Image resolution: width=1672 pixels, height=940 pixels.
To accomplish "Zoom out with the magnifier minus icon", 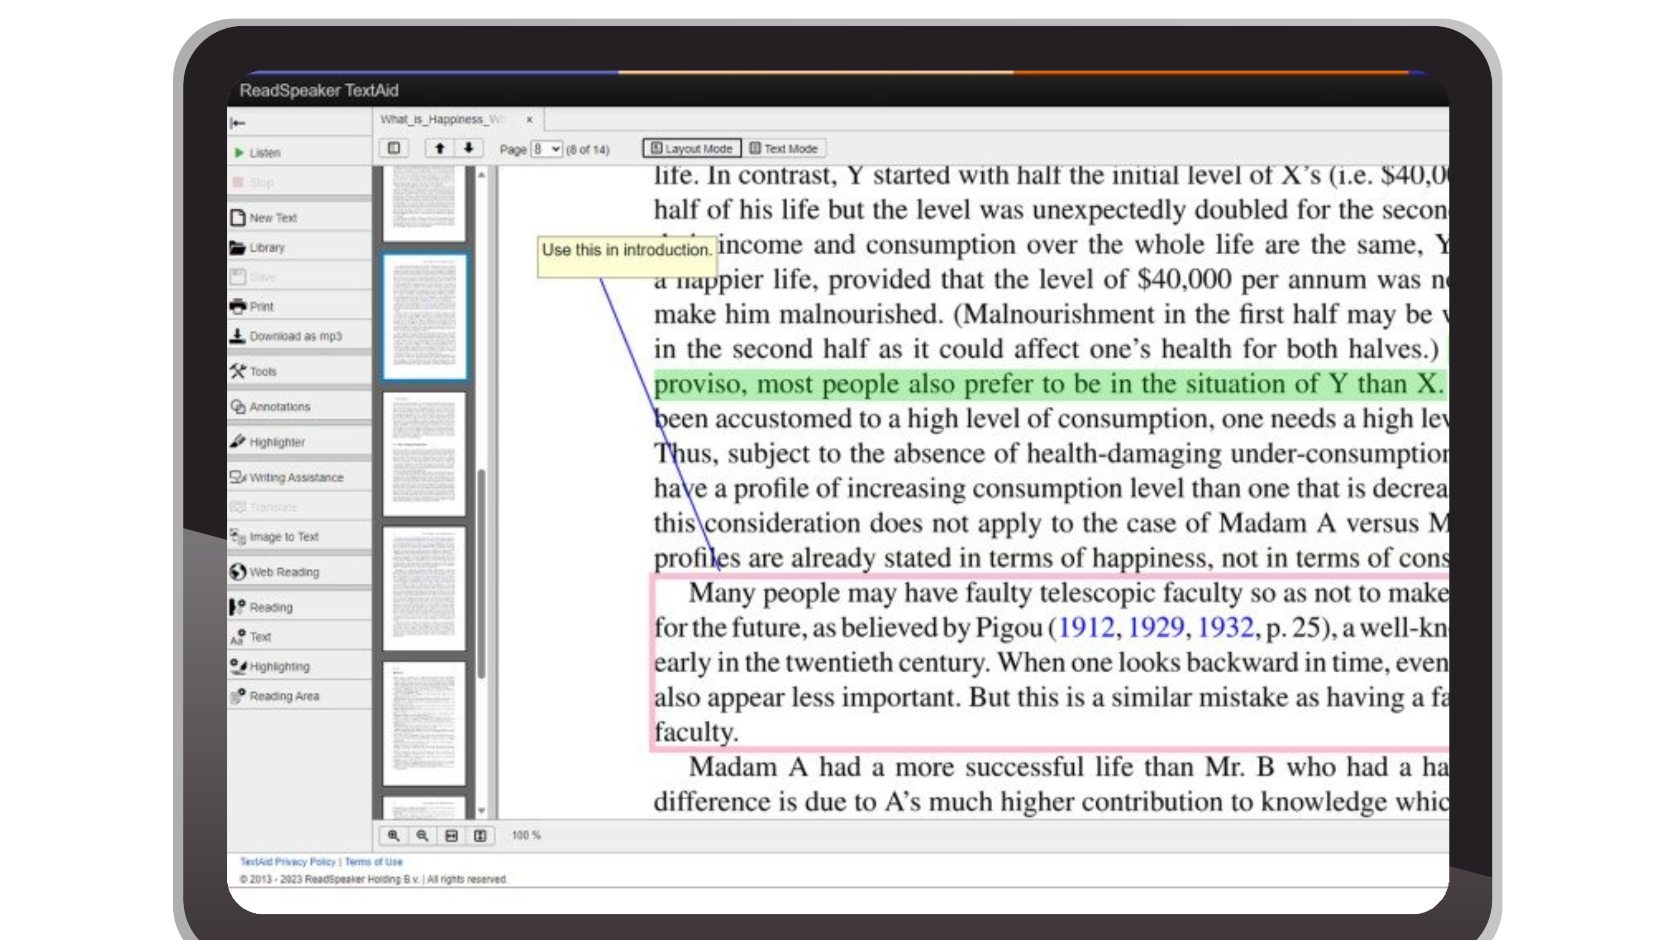I will point(422,836).
